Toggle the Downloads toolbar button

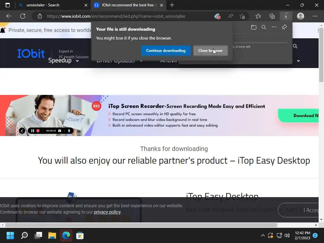286,16
